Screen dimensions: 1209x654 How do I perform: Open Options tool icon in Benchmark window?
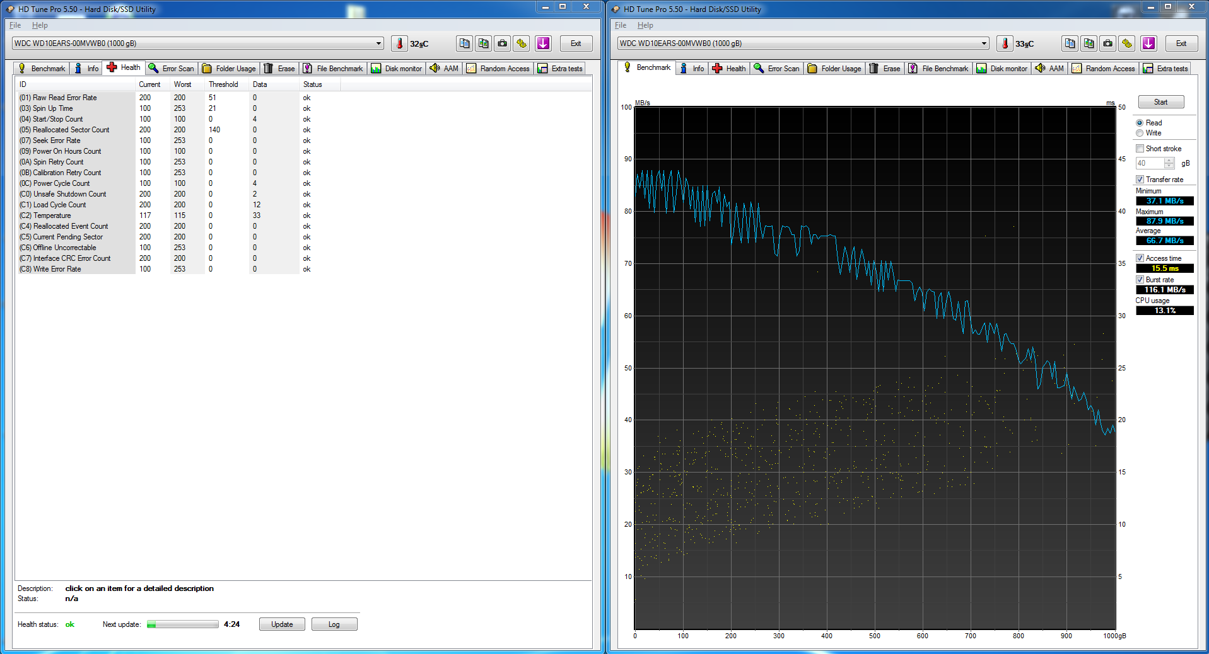point(1127,43)
